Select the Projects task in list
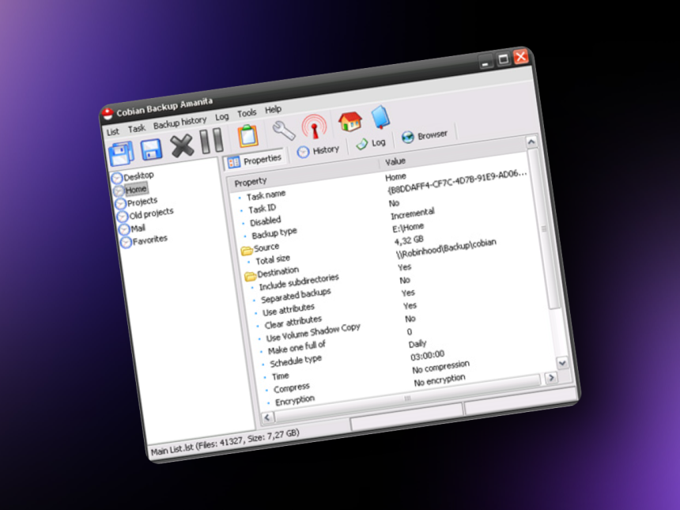 (x=142, y=202)
